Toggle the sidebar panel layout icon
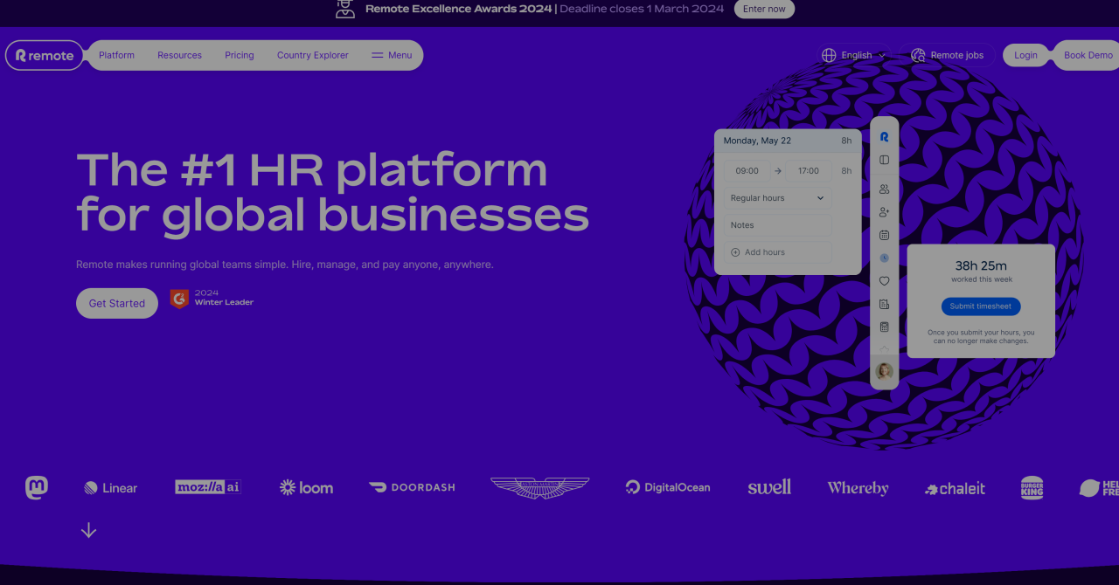Screen dimensions: 1119x585 pos(884,160)
